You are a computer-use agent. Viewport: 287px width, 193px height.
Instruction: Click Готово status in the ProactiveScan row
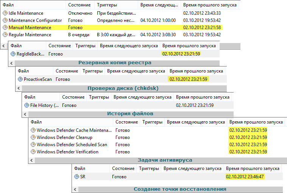click(63, 79)
